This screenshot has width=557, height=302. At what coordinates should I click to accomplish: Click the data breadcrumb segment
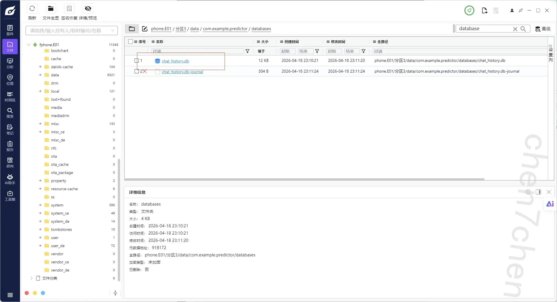194,29
